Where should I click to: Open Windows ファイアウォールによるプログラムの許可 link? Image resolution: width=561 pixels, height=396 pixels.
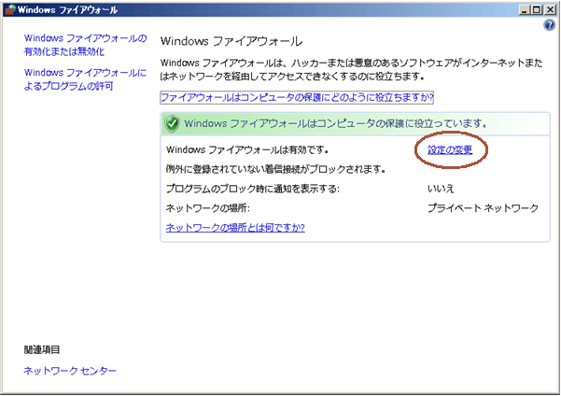85,79
